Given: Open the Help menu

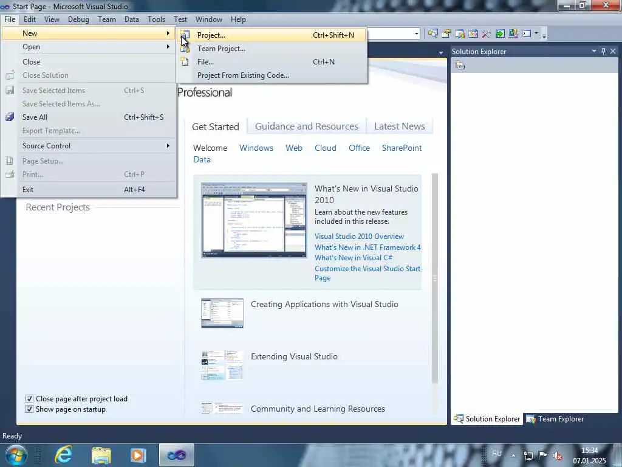Looking at the screenshot, I should pos(238,19).
